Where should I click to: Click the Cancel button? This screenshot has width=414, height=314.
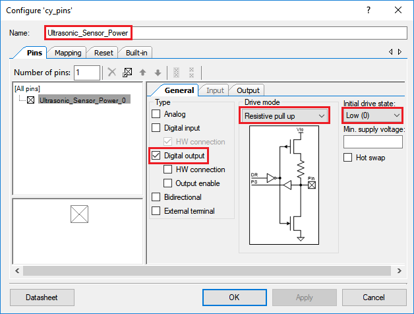[x=374, y=298]
